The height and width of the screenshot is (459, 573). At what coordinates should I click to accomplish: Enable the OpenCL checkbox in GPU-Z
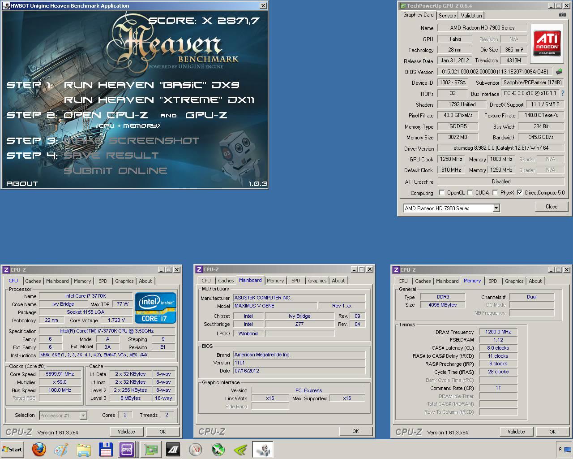(x=442, y=193)
